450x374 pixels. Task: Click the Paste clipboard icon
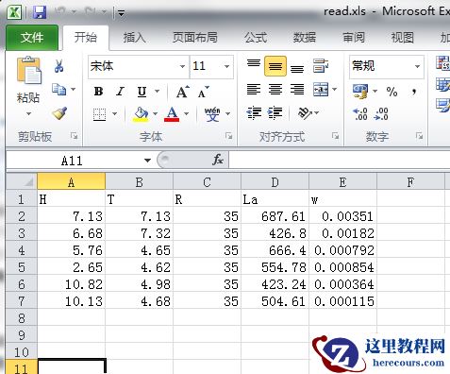click(28, 70)
